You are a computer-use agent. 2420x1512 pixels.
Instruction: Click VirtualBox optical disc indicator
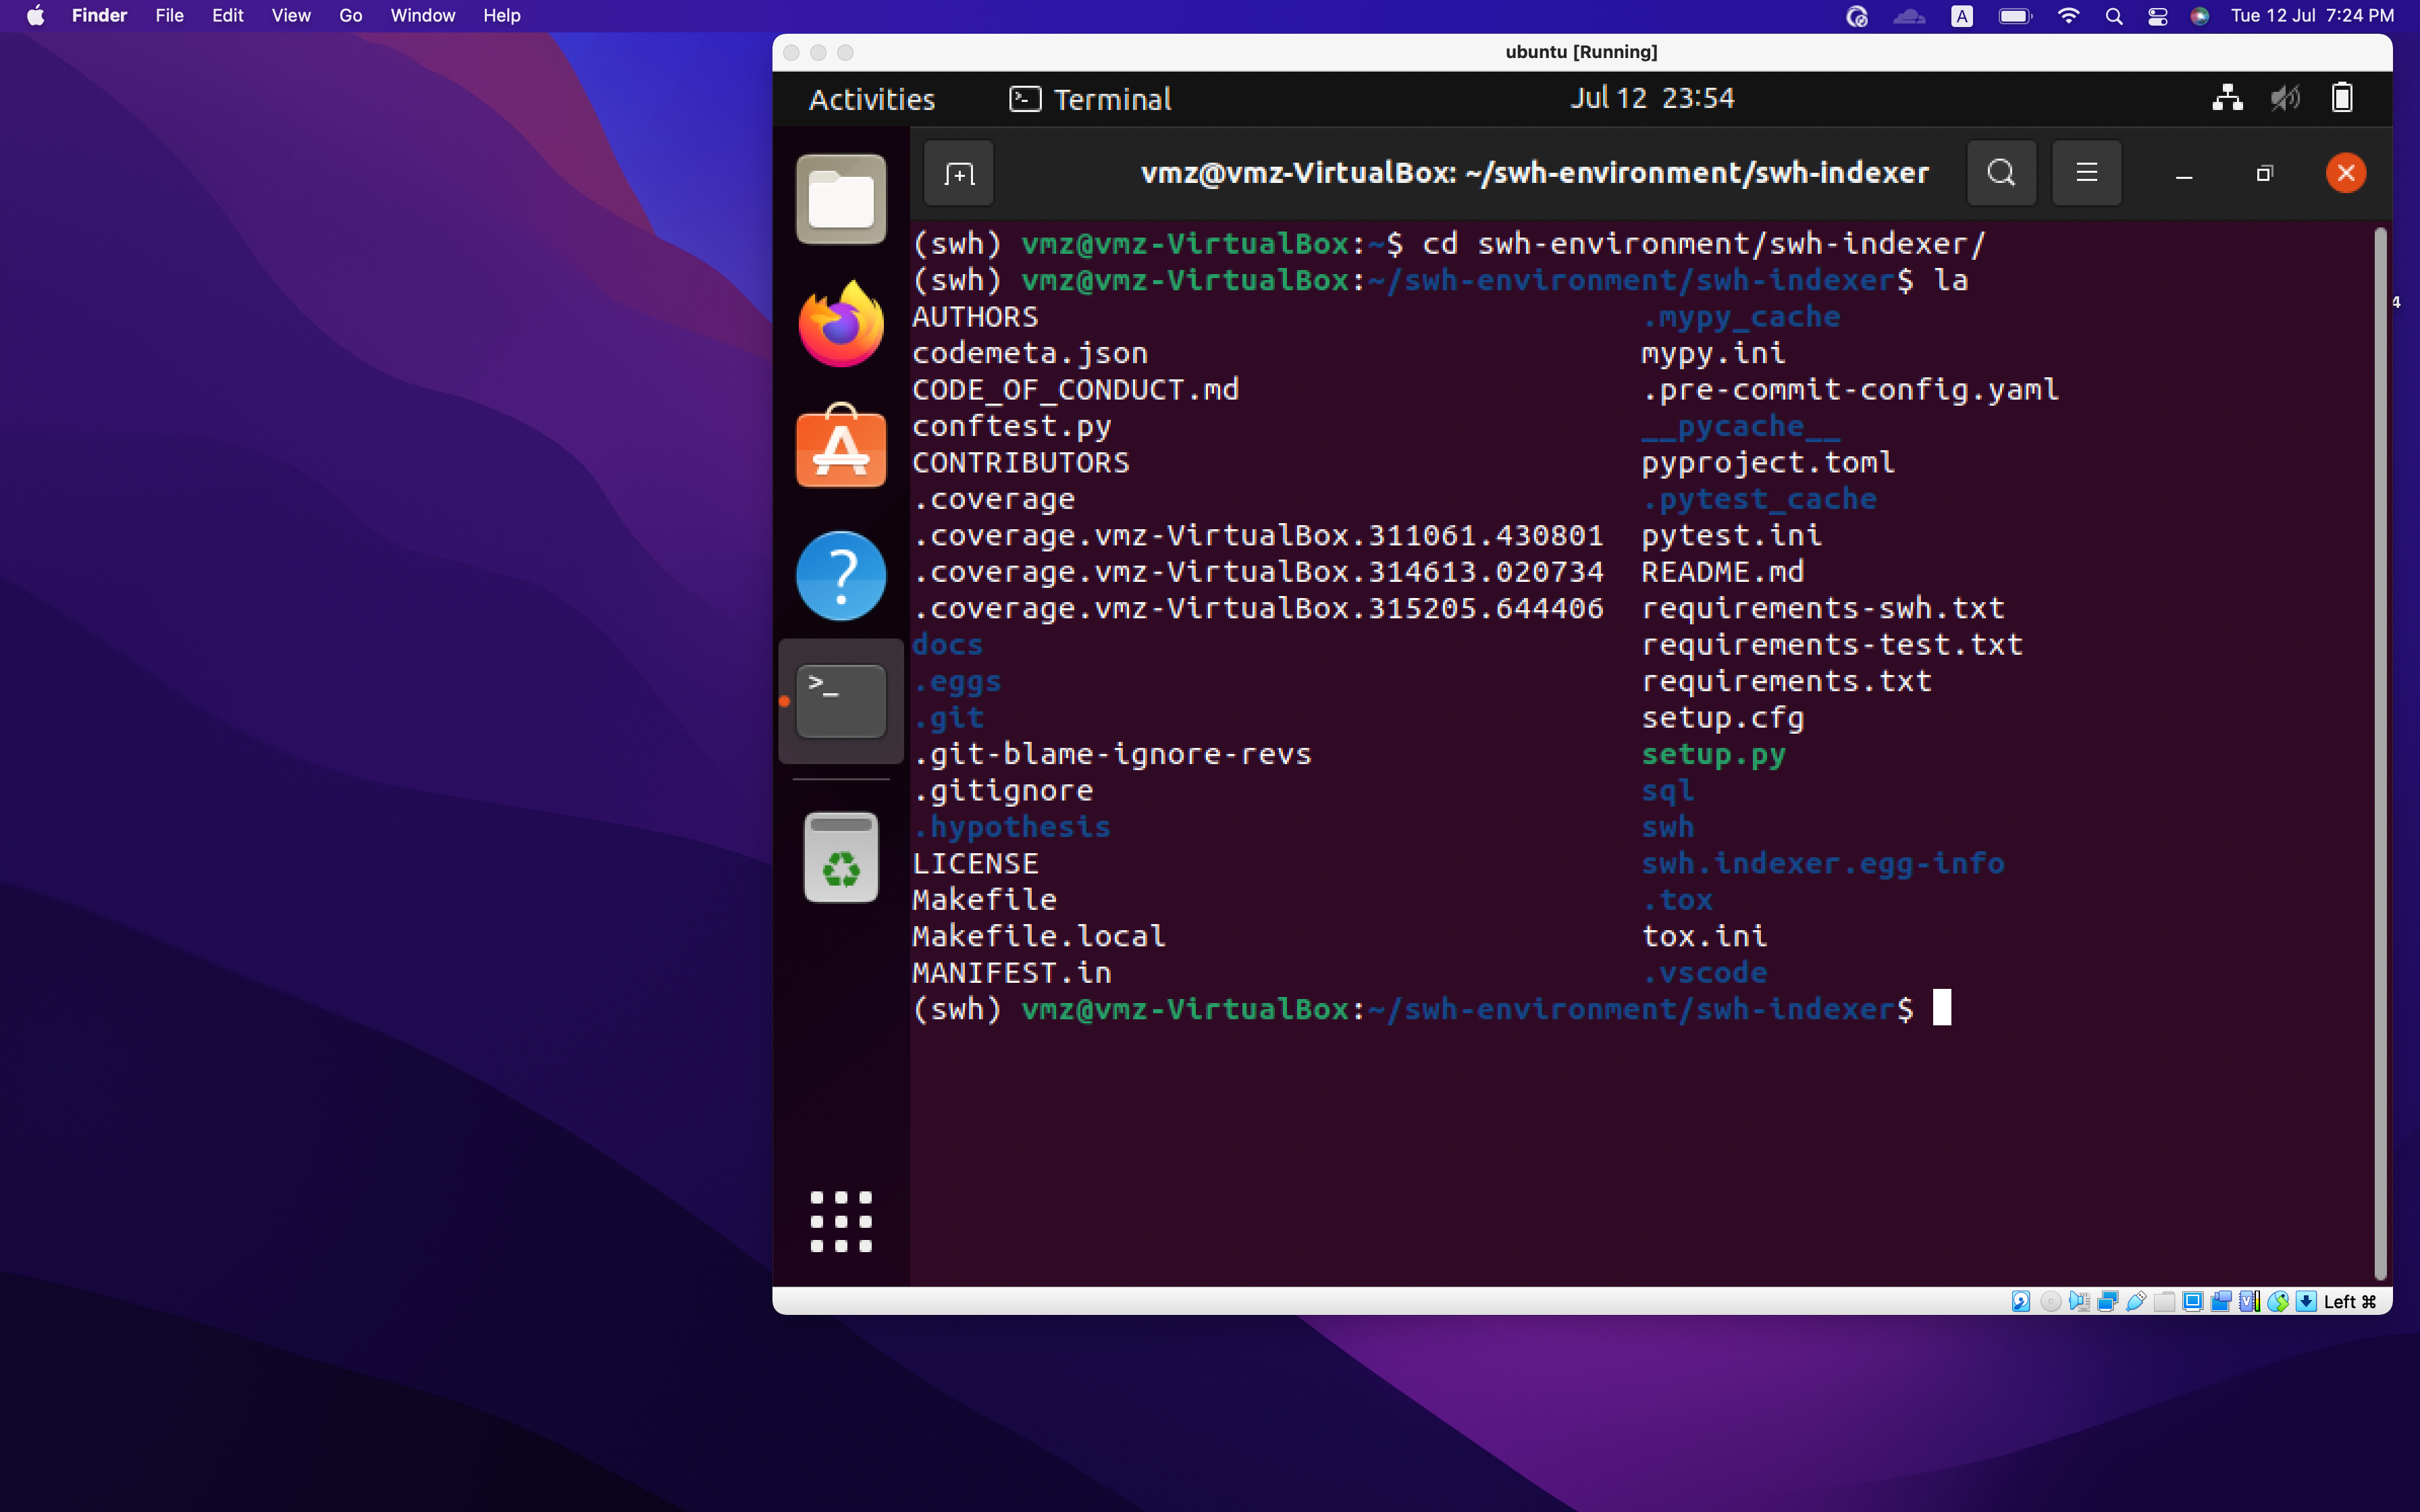click(x=2051, y=1301)
